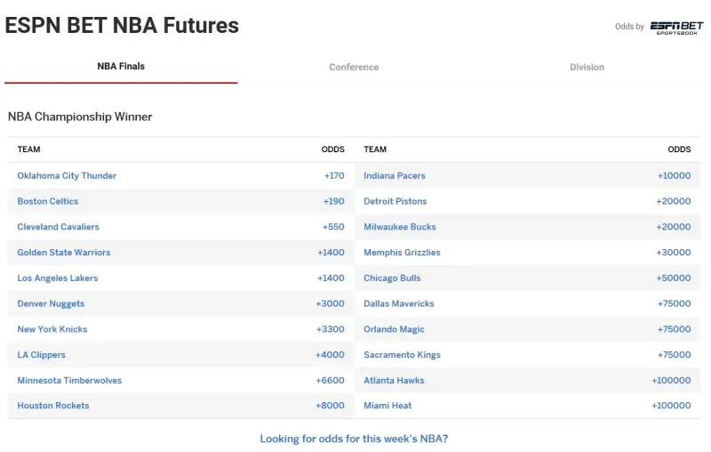Select the Lakers +1400 odds
Image resolution: width=711 pixels, height=452 pixels.
click(331, 278)
